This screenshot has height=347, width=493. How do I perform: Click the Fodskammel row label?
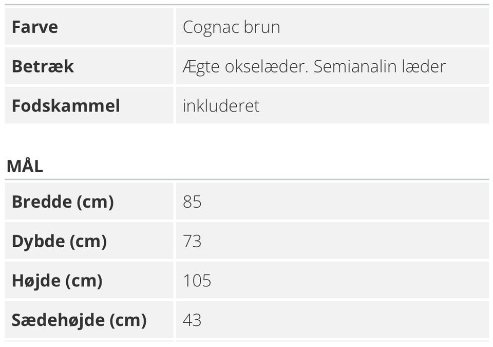66,106
